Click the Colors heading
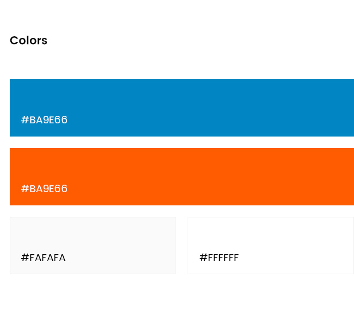The height and width of the screenshot is (331, 354). 29,41
